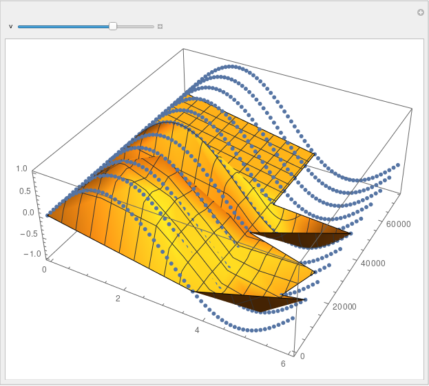The image size is (429, 386).
Task: Click horizontal axis label '2'
Action: click(x=118, y=299)
